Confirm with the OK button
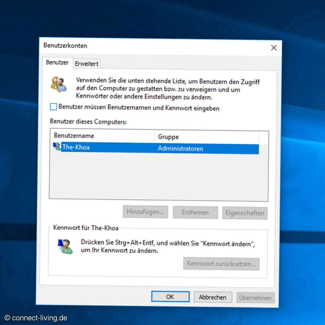 (x=170, y=297)
